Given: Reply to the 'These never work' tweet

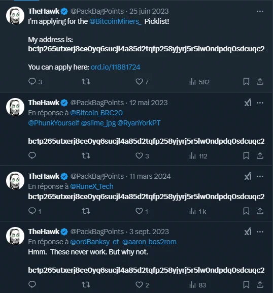Looking at the screenshot, I should coord(32,284).
